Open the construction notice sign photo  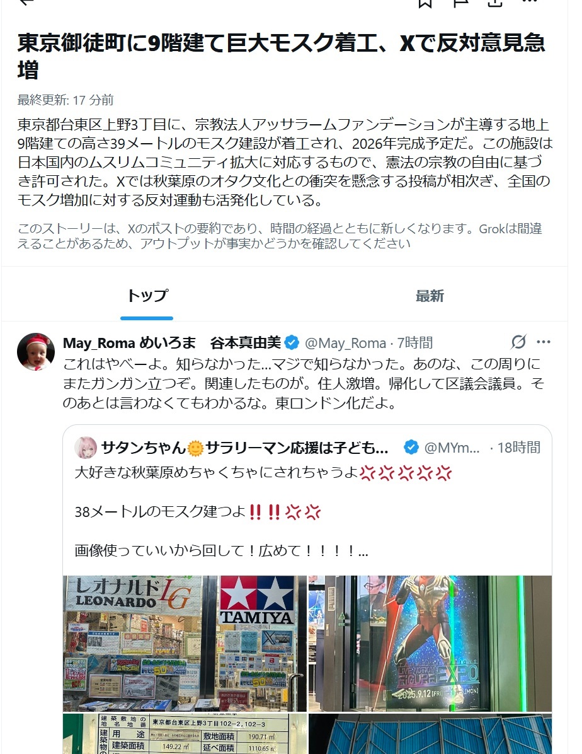pyautogui.click(x=185, y=734)
